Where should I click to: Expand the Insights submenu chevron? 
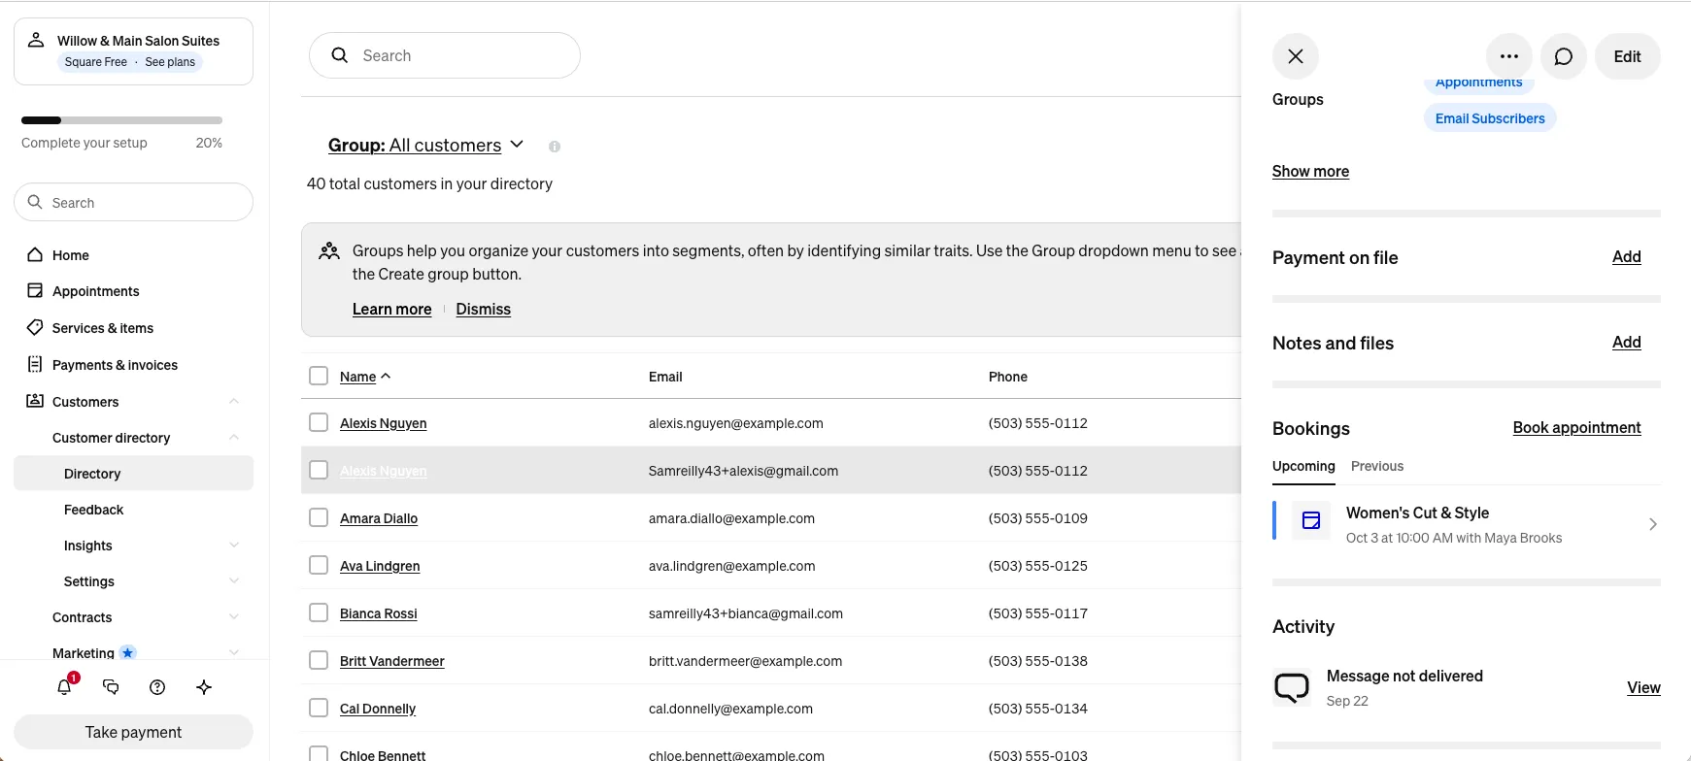pos(234,545)
